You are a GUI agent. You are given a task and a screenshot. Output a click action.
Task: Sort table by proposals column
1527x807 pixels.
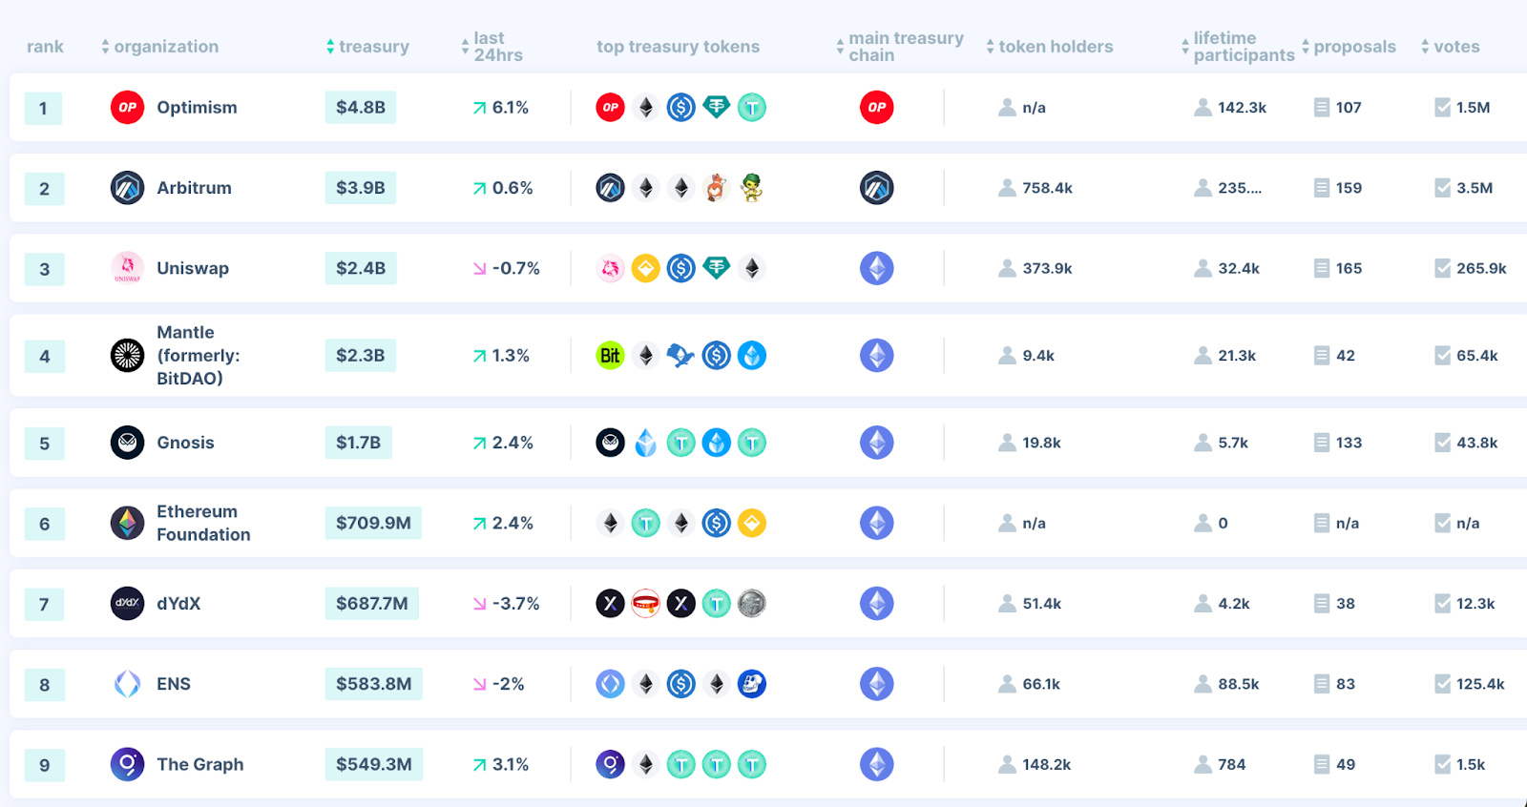(1349, 47)
